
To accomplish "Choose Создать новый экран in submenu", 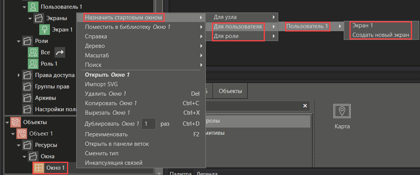I will (x=380, y=35).
